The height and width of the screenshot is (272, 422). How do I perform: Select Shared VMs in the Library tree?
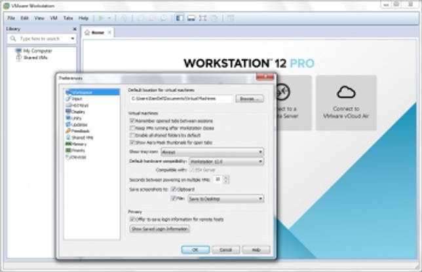31,58
